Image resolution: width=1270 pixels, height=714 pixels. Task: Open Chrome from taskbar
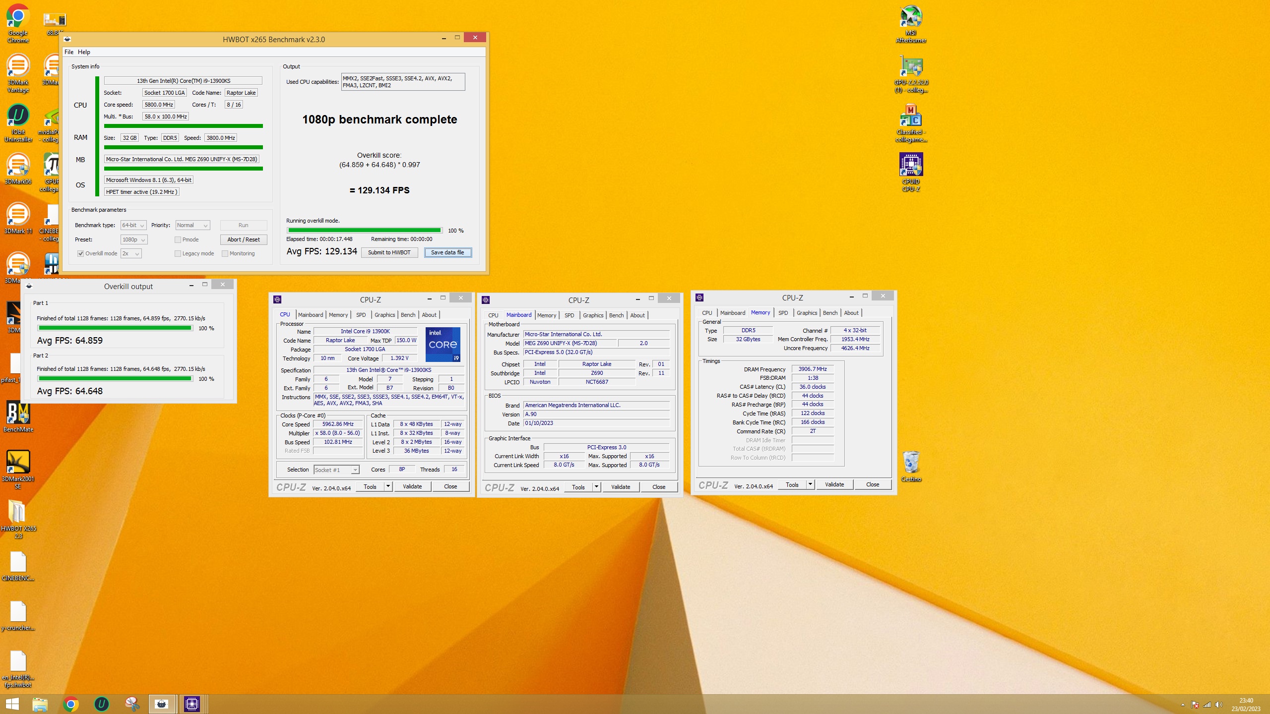click(x=71, y=704)
